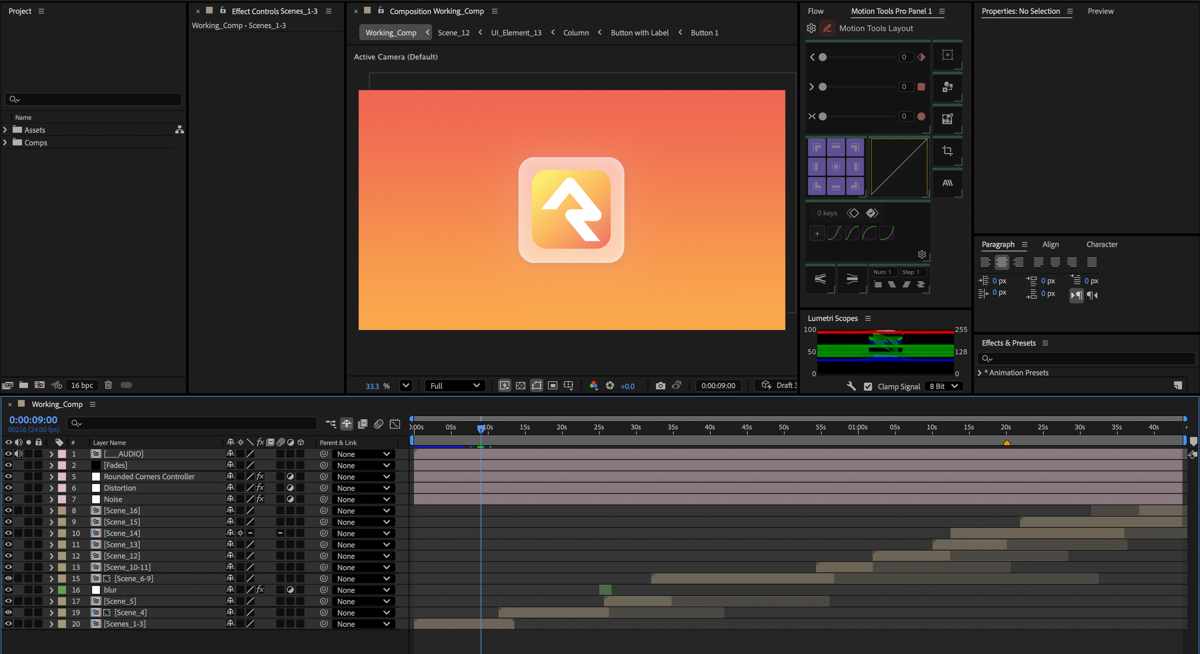This screenshot has height=654, width=1200.
Task: Click the 16 bpc color depth button
Action: tap(82, 385)
